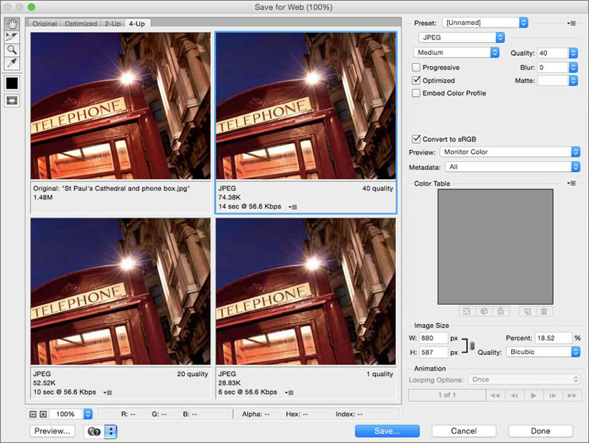The width and height of the screenshot is (589, 443).
Task: Open the Bicubic resampling quality dropdown
Action: point(543,352)
